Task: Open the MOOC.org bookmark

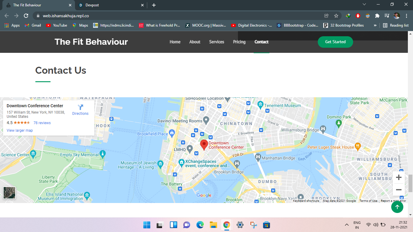Action: point(206,25)
